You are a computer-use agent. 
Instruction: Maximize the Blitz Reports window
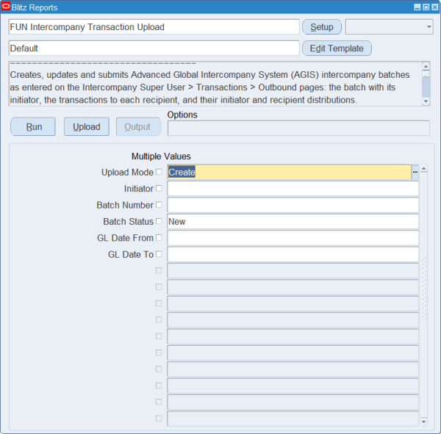[x=426, y=7]
